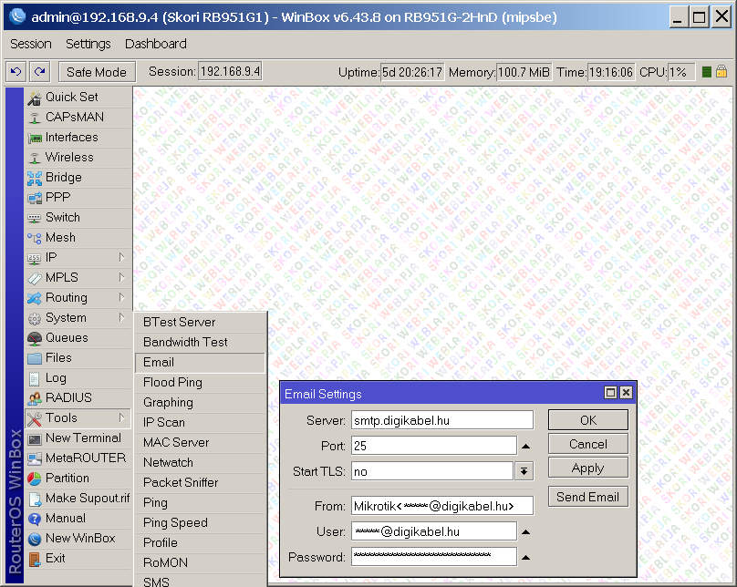Click the Server input field
Screen dimensions: 737x587
441,420
